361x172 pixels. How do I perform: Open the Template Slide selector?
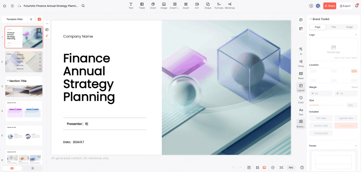click(14, 19)
